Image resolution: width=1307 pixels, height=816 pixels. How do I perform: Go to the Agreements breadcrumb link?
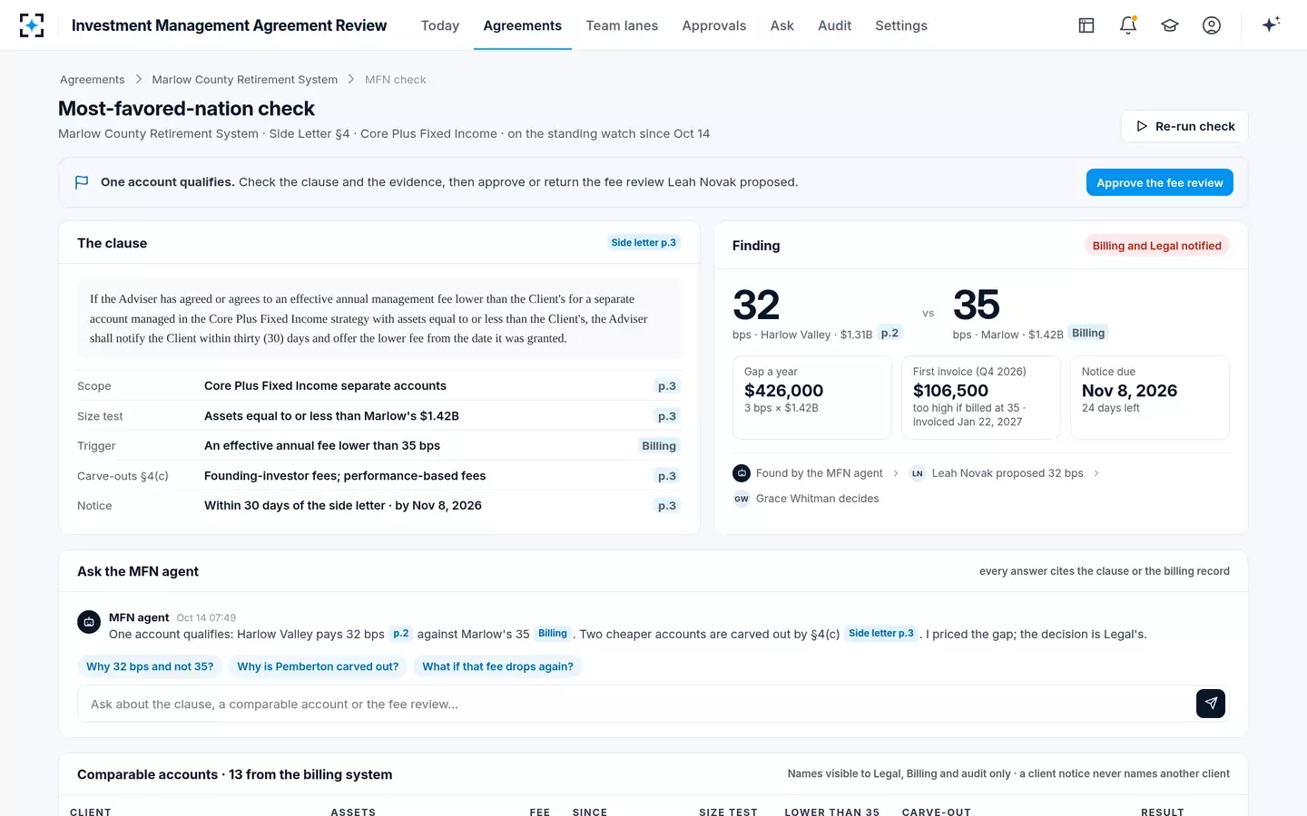(93, 80)
